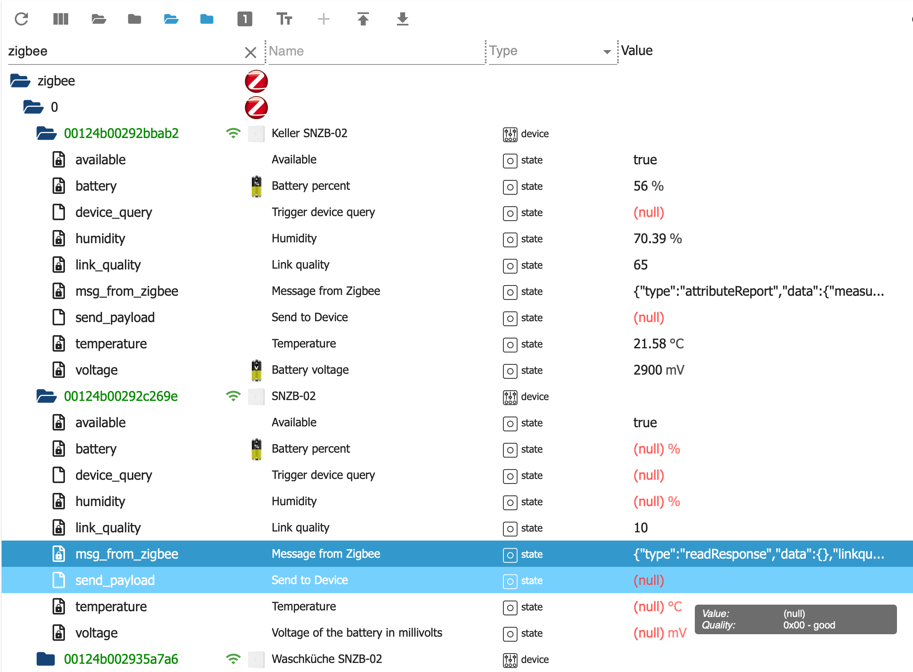The image size is (913, 672).
Task: Click the download objects arrow icon
Action: click(x=402, y=19)
